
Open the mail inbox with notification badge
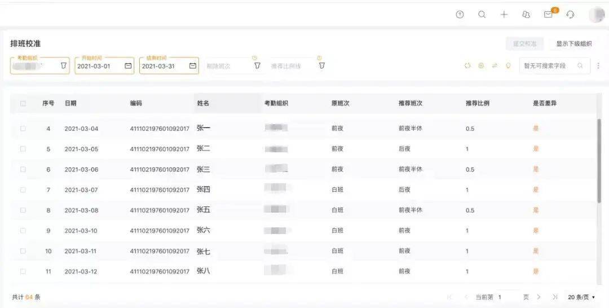pos(548,15)
